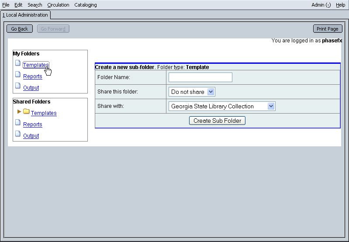Click the Go Back button
This screenshot has height=242, width=349.
pos(20,29)
